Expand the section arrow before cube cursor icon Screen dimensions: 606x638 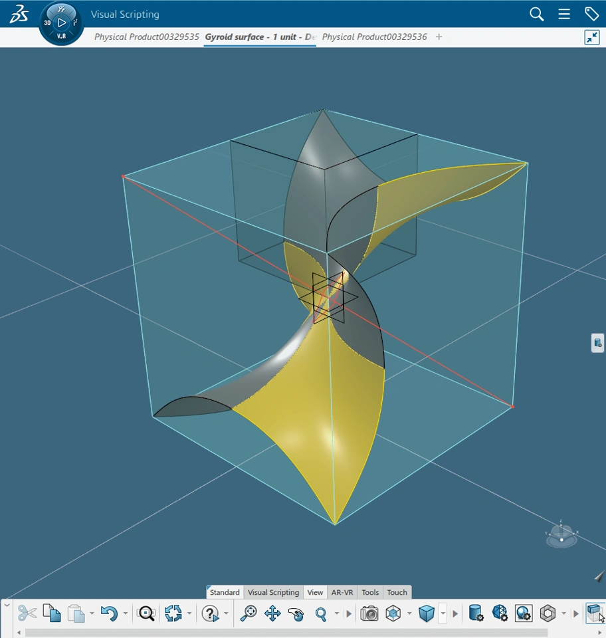click(575, 613)
